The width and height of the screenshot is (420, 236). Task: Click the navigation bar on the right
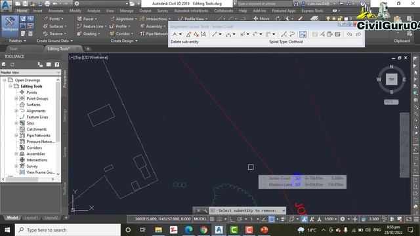[404, 144]
